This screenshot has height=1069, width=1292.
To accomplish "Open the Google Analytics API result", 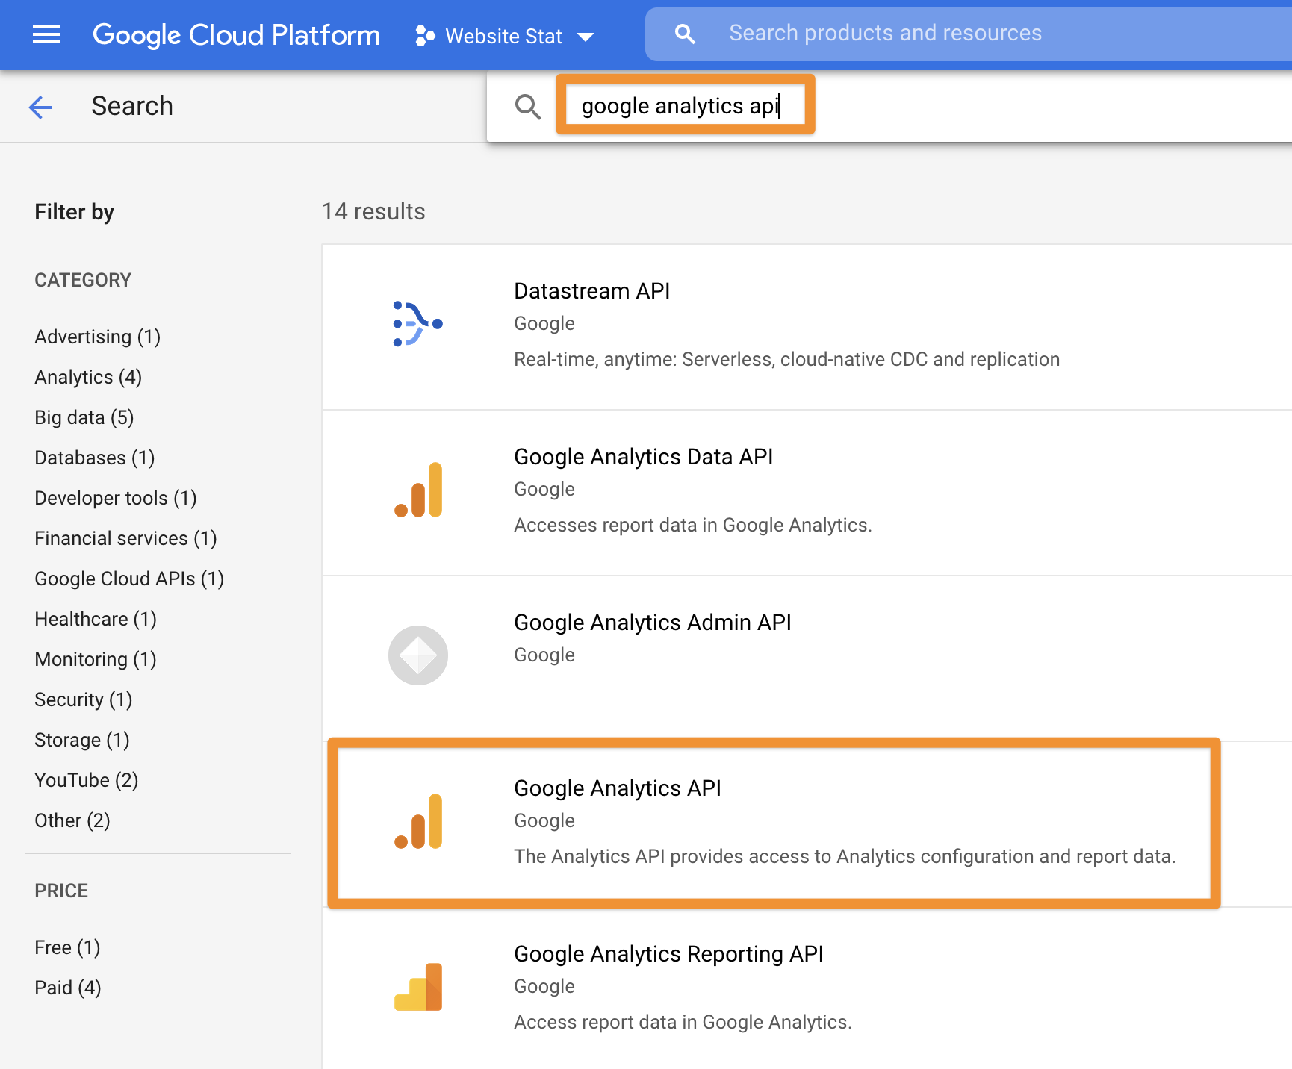I will tap(617, 788).
